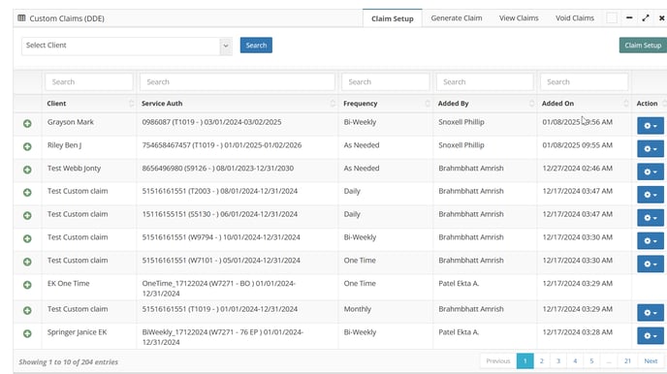Open gear action menu for Monthly row

(x=651, y=312)
